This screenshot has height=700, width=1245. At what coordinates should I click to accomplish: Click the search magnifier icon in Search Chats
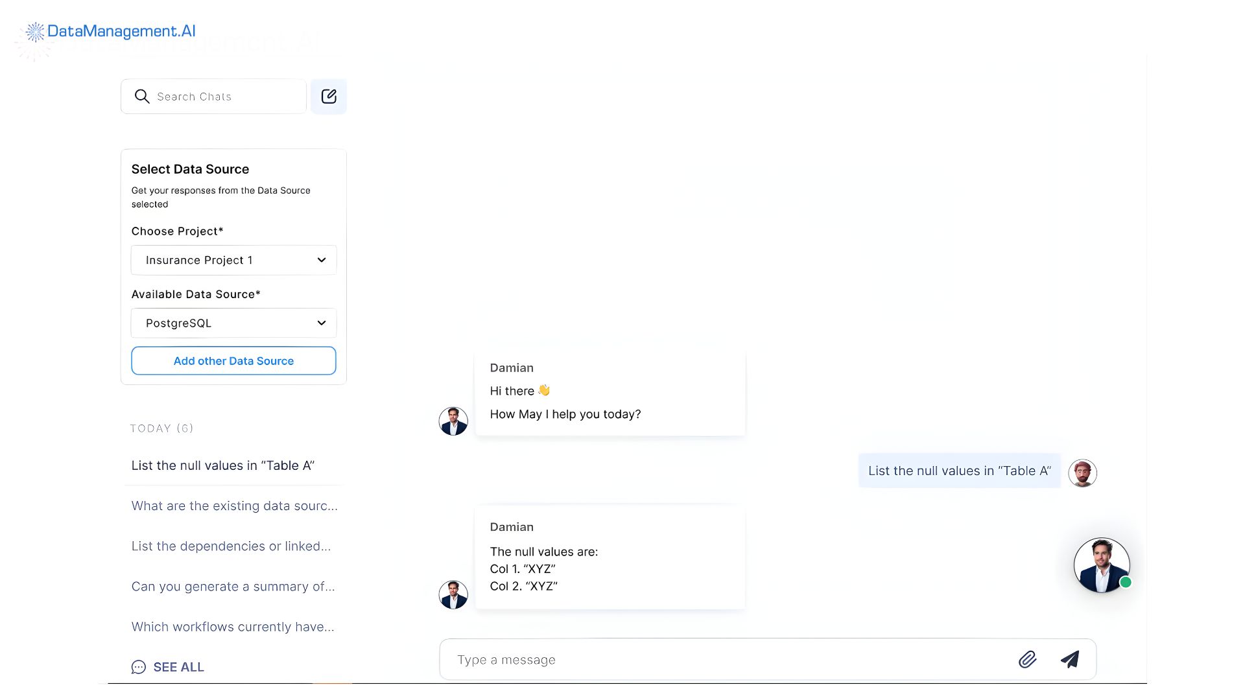click(141, 96)
